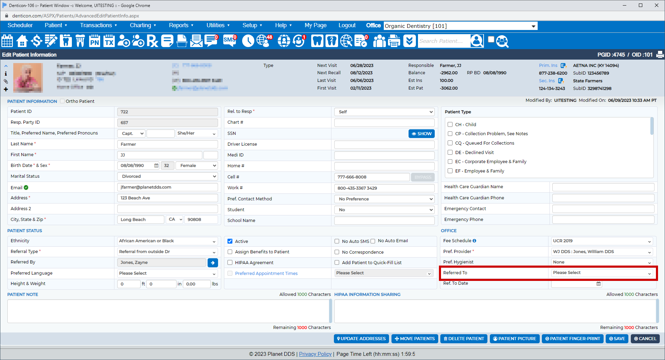
Task: Open the PN progress notes icon
Action: coord(95,41)
